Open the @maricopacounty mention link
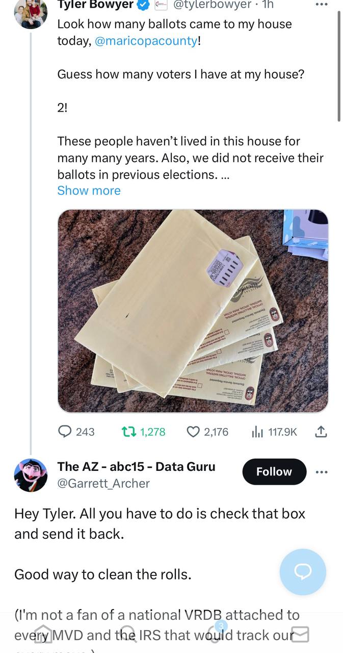Image resolution: width=343 pixels, height=653 pixels. tap(146, 41)
